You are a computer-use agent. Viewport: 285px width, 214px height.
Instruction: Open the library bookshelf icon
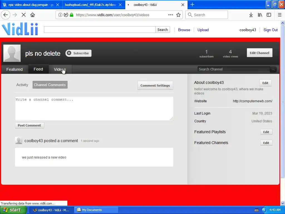click(x=260, y=15)
